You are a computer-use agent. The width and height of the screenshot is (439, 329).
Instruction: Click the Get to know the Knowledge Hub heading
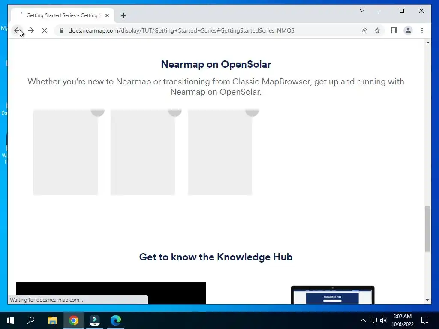coord(216,257)
